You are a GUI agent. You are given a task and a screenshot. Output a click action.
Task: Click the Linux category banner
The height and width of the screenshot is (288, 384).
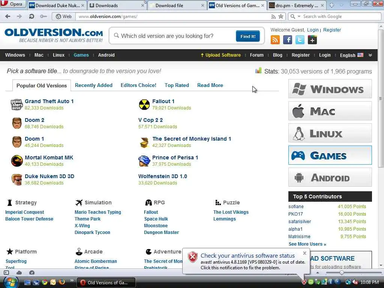tap(330, 133)
